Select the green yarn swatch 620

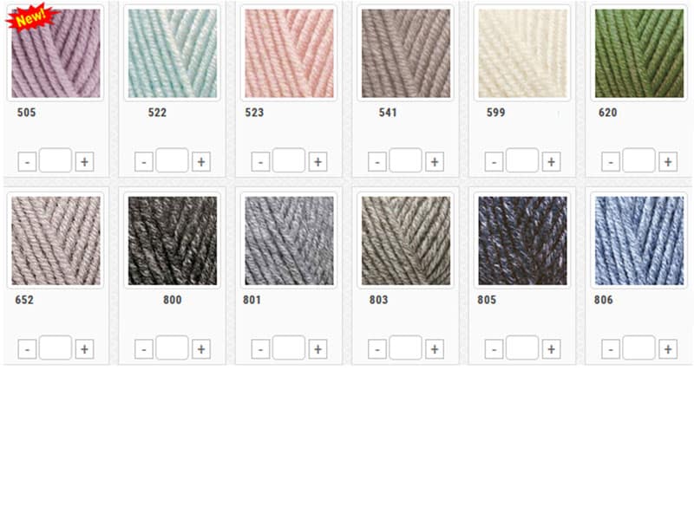coord(639,53)
